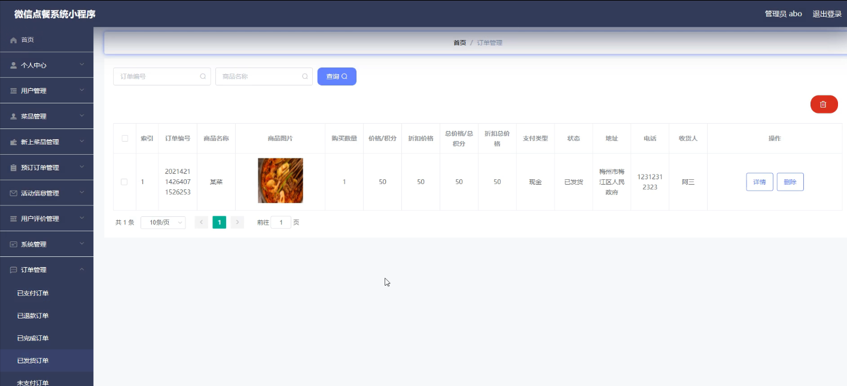Expand the 用户评价管理 menu chevron
This screenshot has height=386, width=847.
pos(82,218)
